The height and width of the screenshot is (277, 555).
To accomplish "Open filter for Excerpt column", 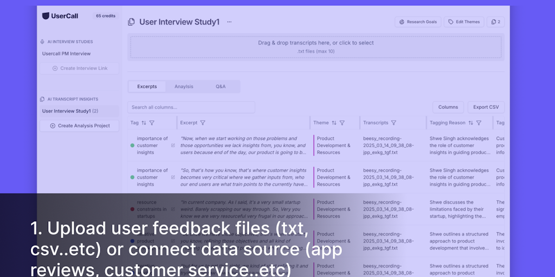I will (203, 123).
